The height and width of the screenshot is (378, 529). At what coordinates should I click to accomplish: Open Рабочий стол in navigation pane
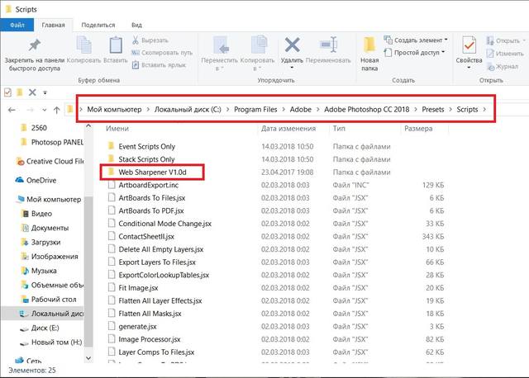pos(49,299)
